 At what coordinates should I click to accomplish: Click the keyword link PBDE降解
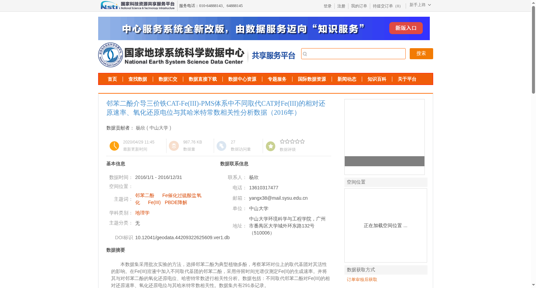click(x=176, y=202)
